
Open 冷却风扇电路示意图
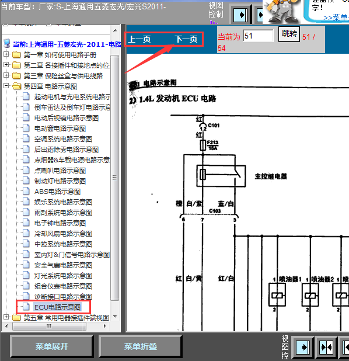click(x=63, y=234)
